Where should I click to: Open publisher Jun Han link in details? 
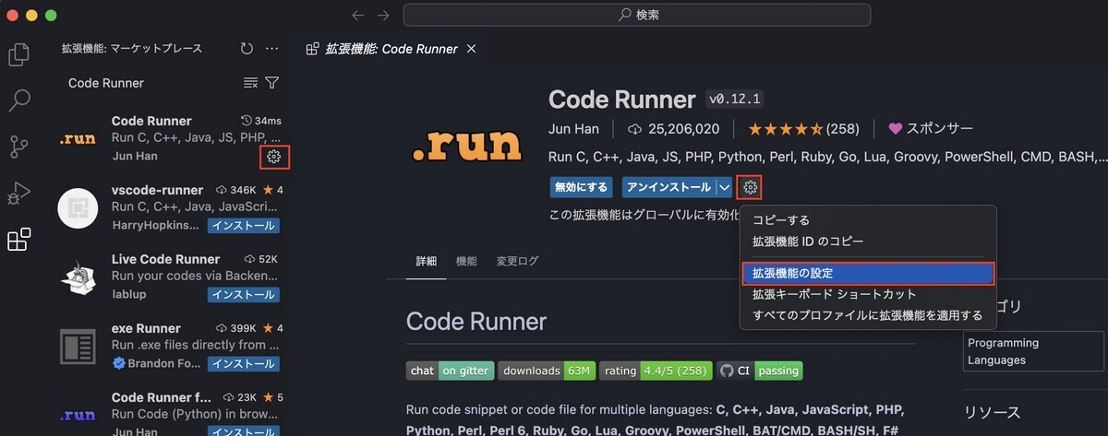[573, 129]
